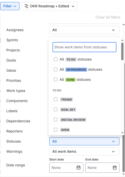Image resolution: width=125 pixels, height=177 pixels.
Task: Click the Priorities filter label
Action: [14, 81]
